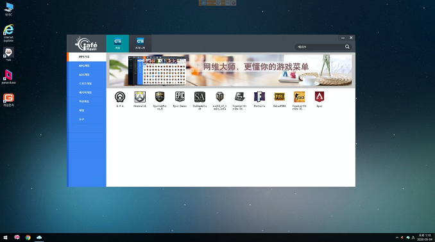Click the search magnifier icon
This screenshot has height=242, width=435.
pyautogui.click(x=347, y=47)
